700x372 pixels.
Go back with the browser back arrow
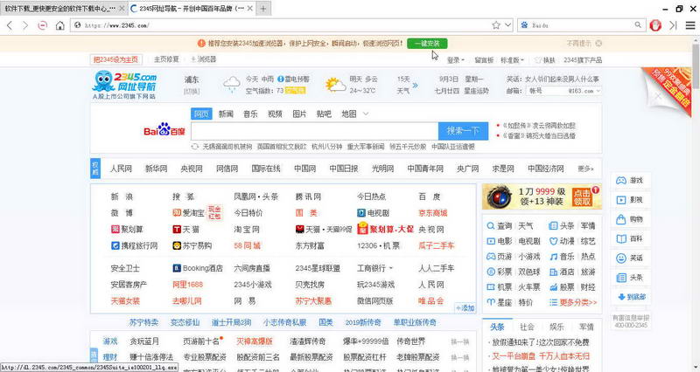coord(10,25)
